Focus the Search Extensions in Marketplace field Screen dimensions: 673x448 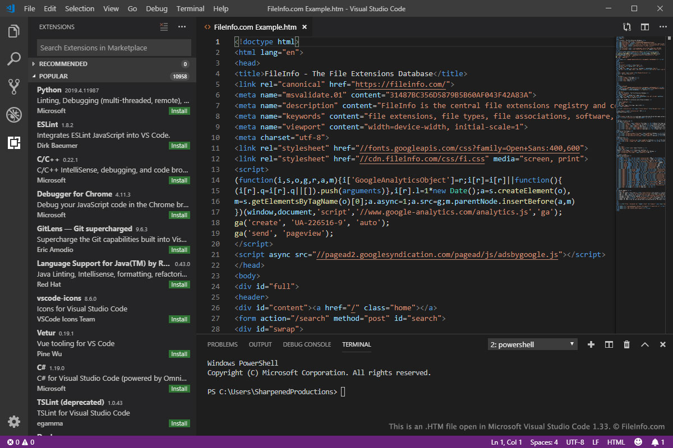point(114,48)
